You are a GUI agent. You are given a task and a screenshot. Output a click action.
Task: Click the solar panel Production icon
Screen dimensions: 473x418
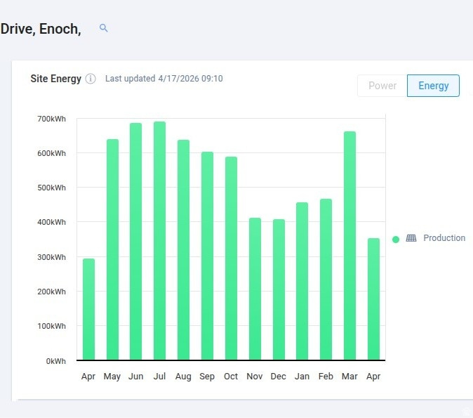(411, 238)
